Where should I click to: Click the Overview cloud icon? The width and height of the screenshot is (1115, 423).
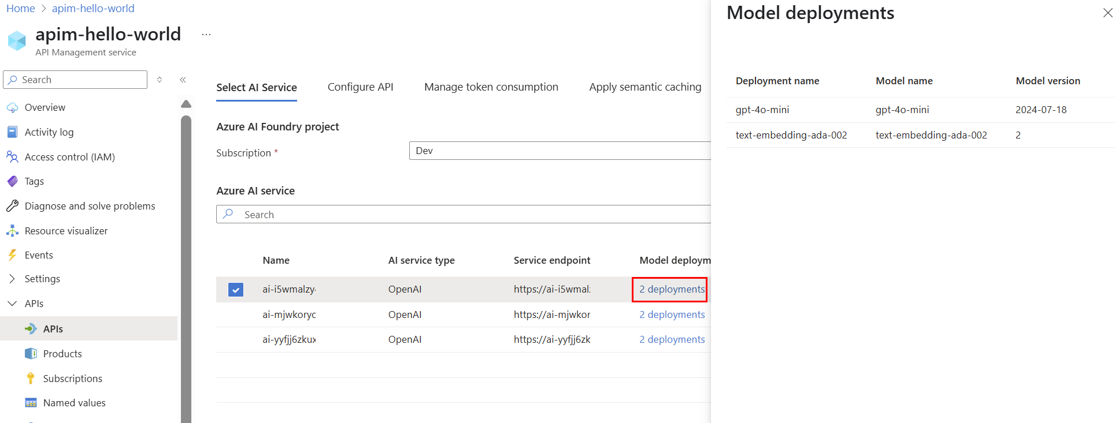(x=12, y=107)
